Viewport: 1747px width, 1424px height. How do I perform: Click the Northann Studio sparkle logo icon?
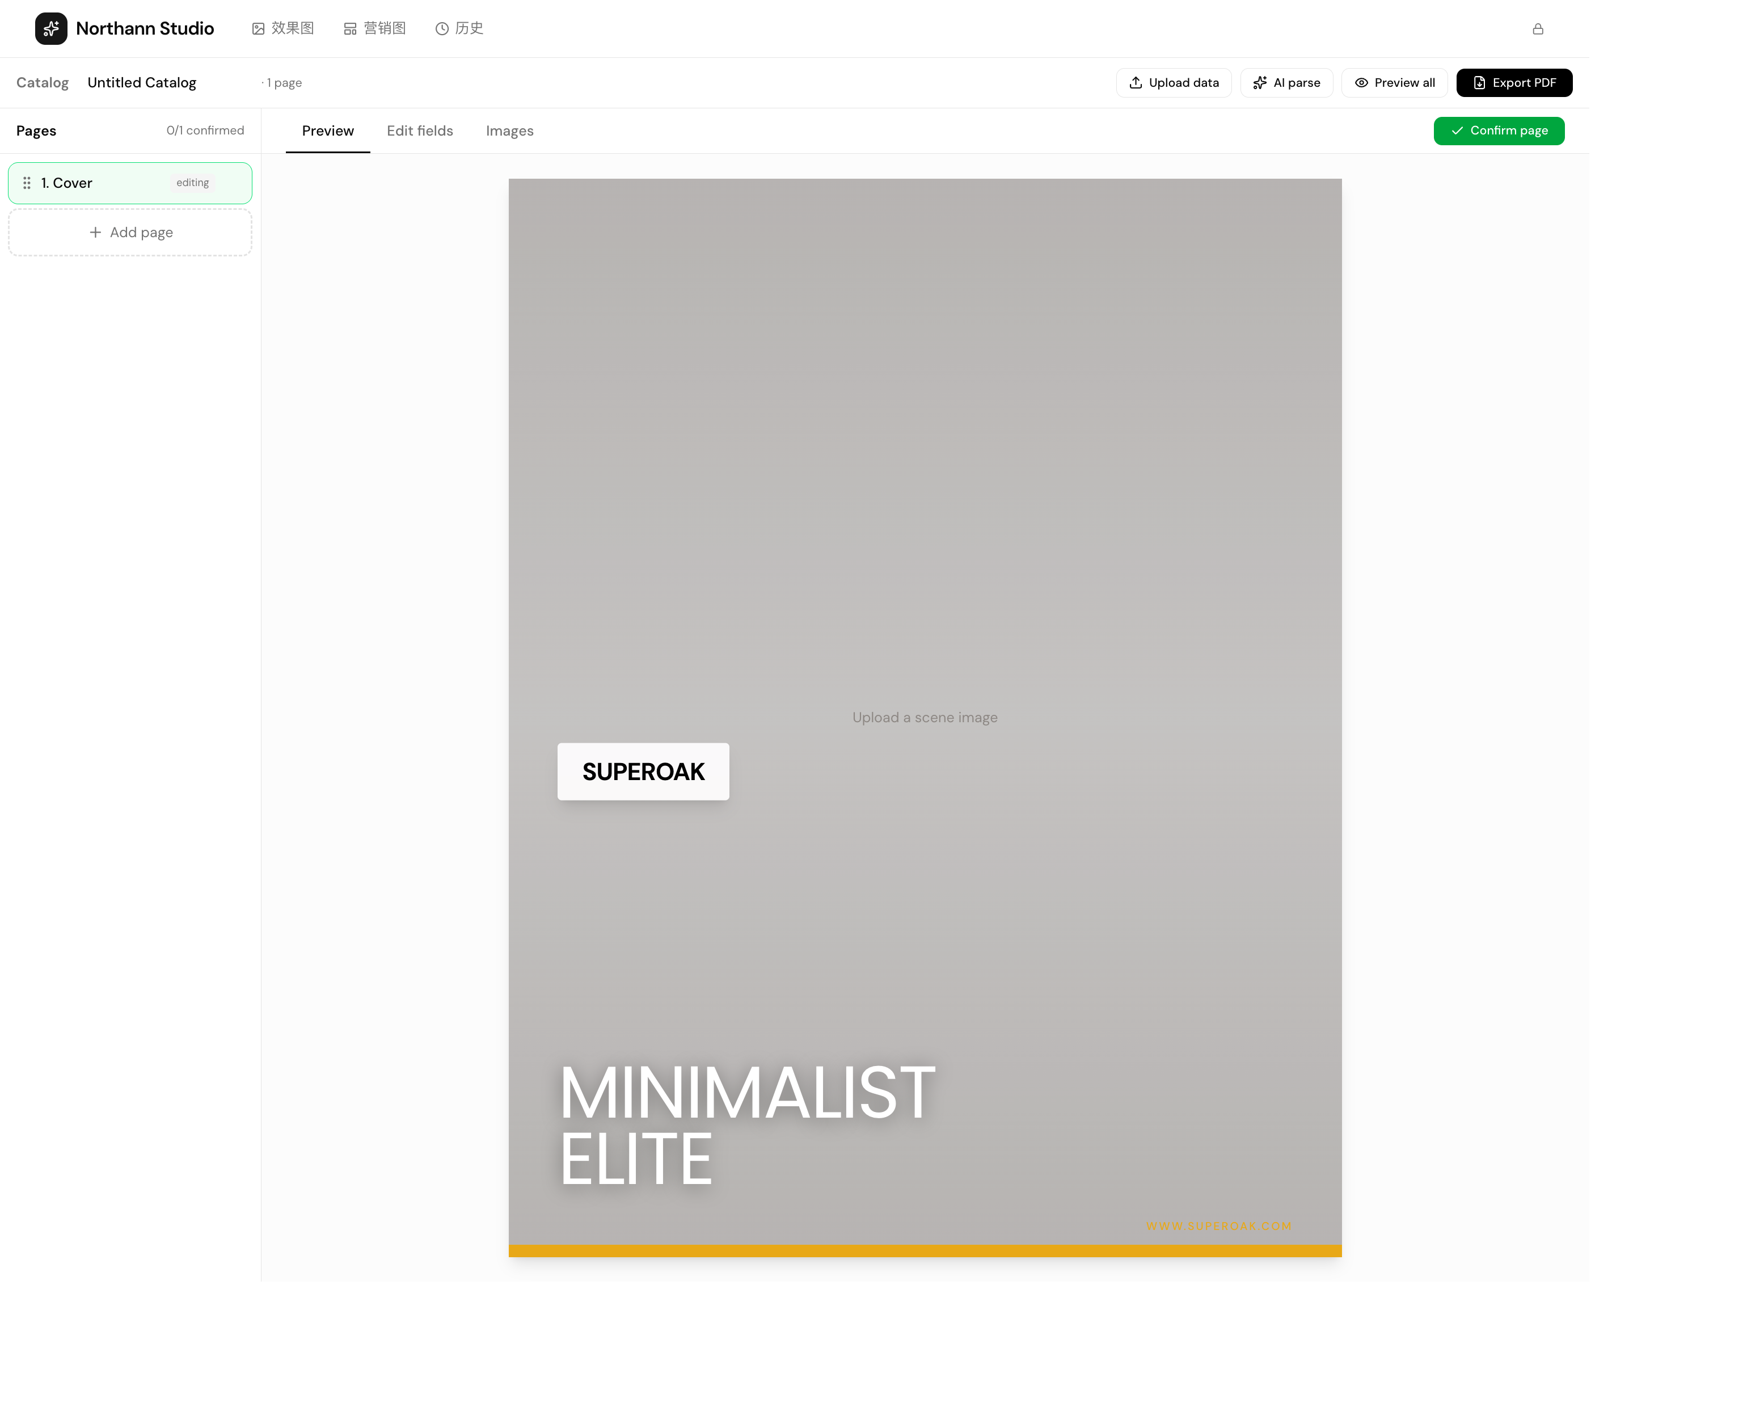[x=51, y=29]
